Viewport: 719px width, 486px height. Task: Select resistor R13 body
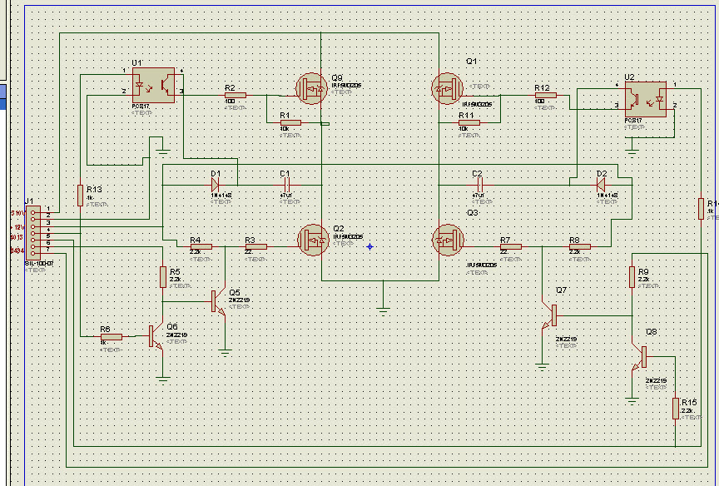coord(80,196)
